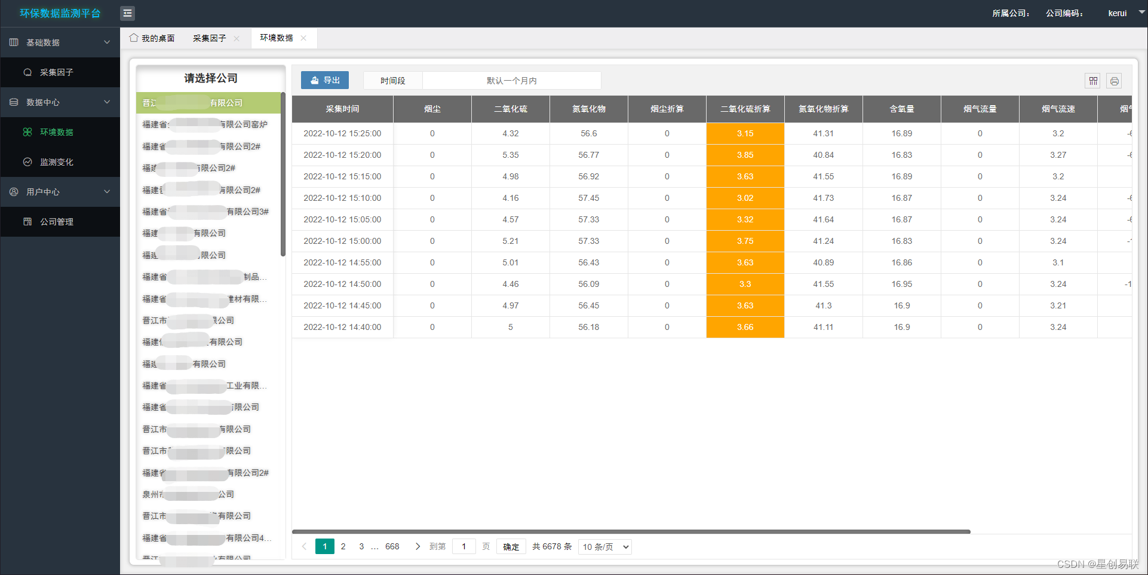The width and height of the screenshot is (1148, 575).
Task: Click the 导出 export button
Action: (x=325, y=80)
